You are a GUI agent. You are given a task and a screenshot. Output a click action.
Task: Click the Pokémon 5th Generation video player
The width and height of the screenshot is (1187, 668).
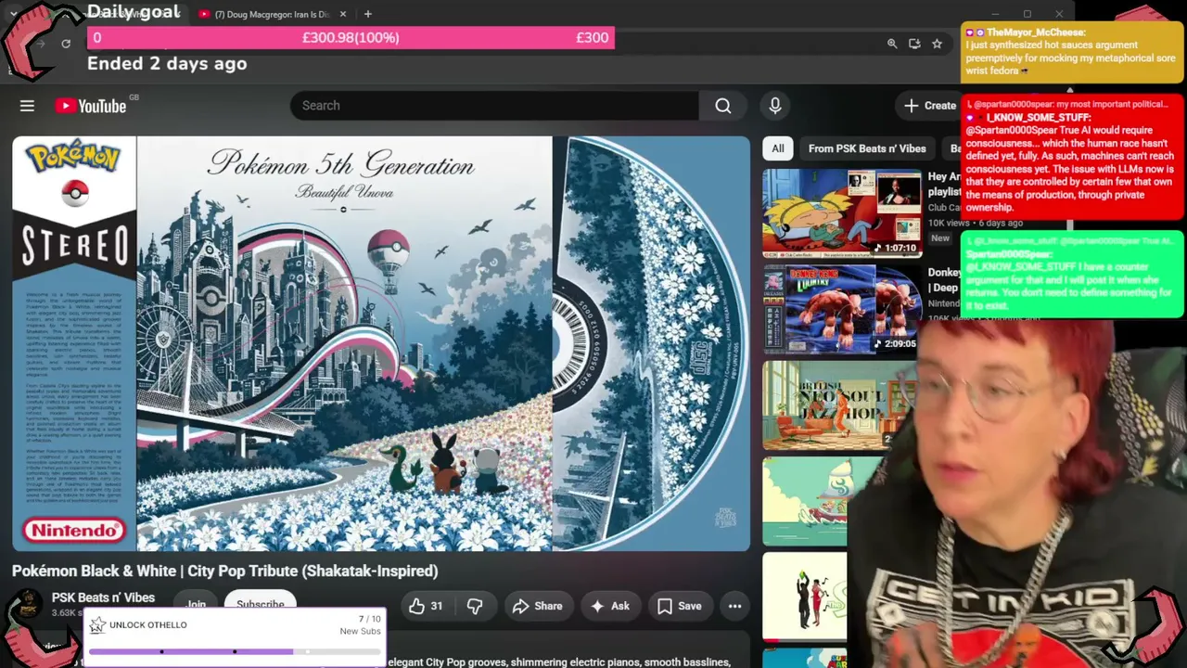pos(381,344)
